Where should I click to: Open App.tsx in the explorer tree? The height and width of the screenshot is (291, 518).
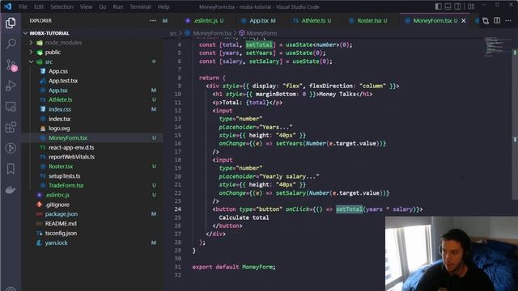coord(57,91)
